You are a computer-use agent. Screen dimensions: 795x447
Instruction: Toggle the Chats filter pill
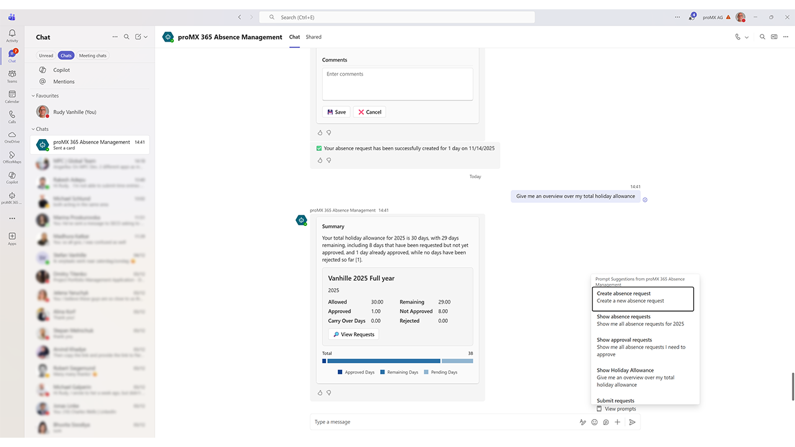pos(66,55)
